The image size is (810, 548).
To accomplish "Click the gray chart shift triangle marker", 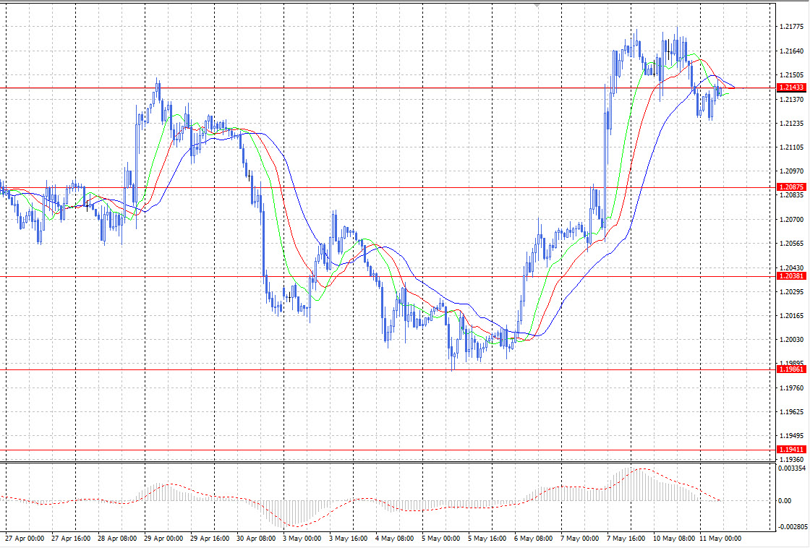I will coord(538,5).
